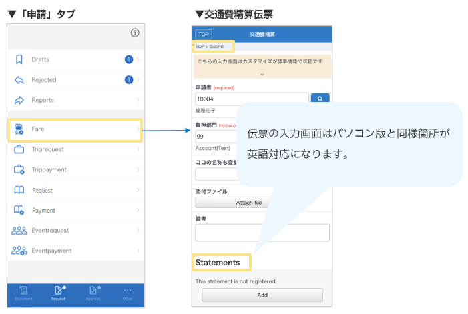Click the department field containing 99
Viewport: 468px width, 314px height.
[216, 137]
